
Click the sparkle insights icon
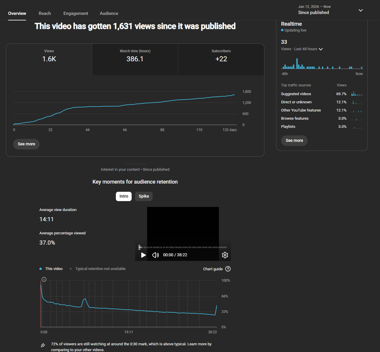pyautogui.click(x=43, y=345)
